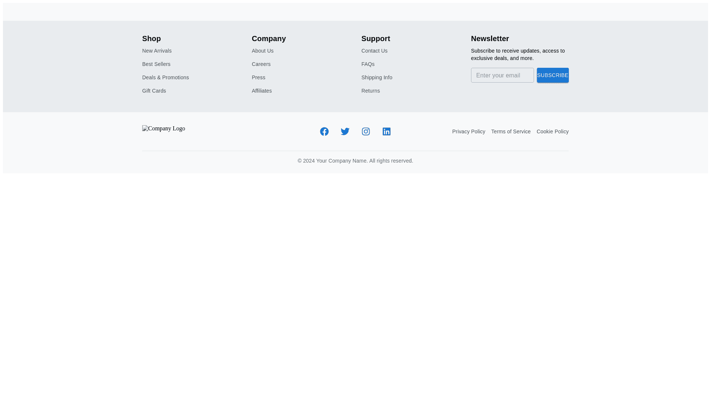Open the Privacy Policy link
Viewport: 711px width, 400px height.
point(468,131)
